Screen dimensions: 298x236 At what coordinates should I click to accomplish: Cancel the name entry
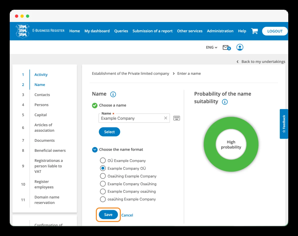(x=127, y=215)
